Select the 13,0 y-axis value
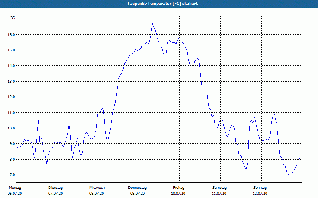 point(12,82)
